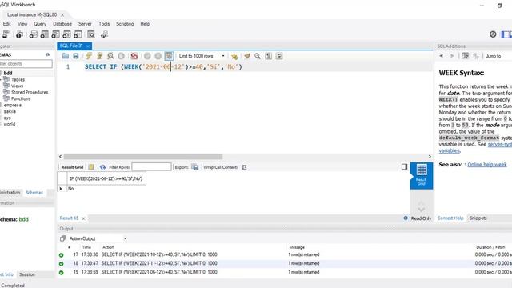Click the Commit transaction icon

tap(147, 56)
